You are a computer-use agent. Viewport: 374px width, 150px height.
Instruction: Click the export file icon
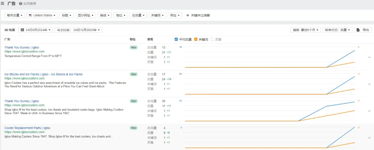coord(358,30)
